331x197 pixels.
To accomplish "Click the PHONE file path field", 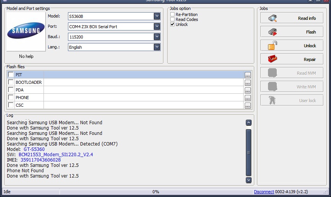I will [144, 97].
